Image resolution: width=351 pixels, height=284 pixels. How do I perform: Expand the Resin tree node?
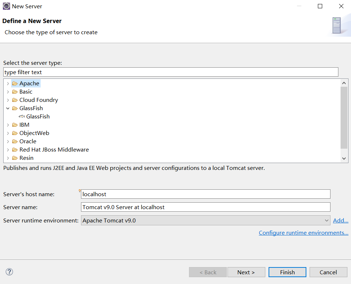coord(8,158)
